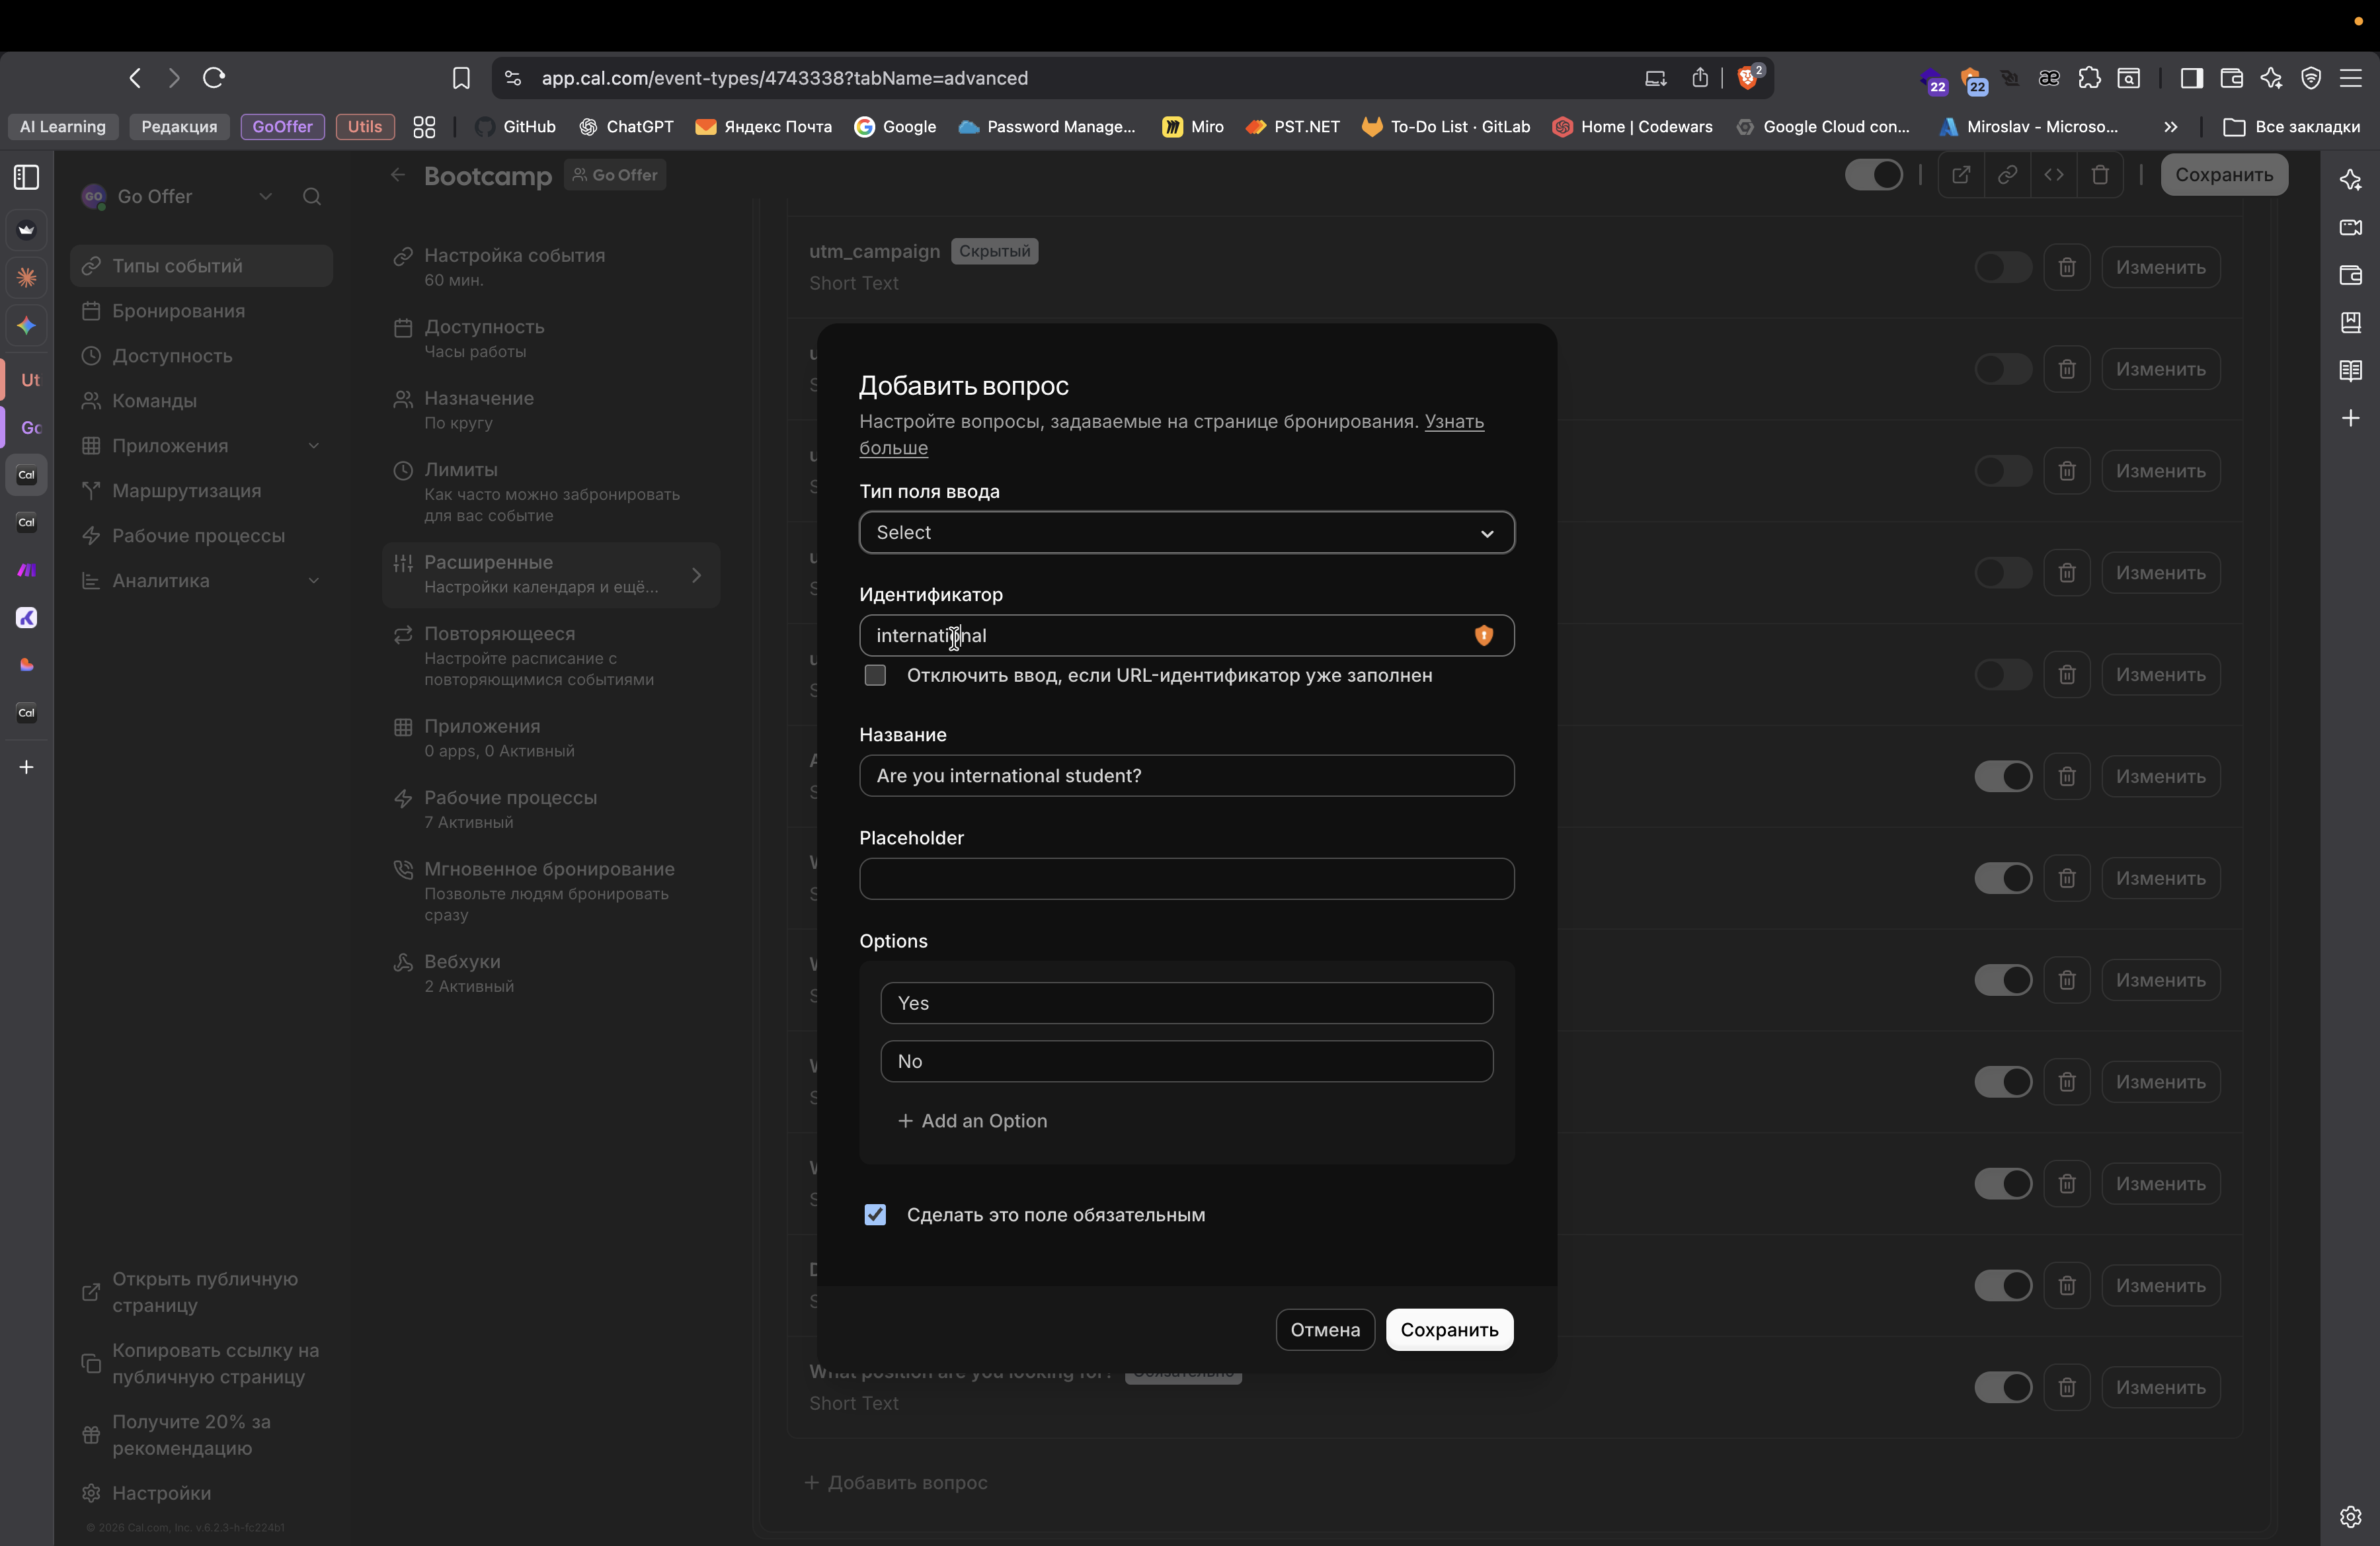Click the browser reload page icon

pos(214,78)
